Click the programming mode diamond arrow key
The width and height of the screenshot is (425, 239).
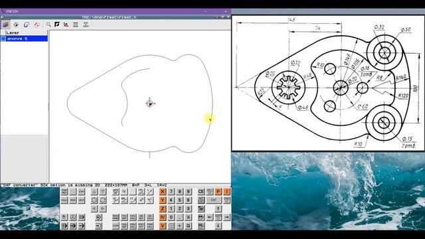click(99, 217)
